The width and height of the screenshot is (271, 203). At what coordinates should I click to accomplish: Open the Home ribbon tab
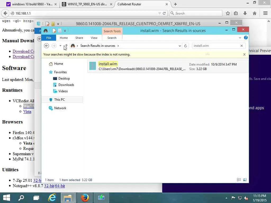pyautogui.click(x=64, y=38)
